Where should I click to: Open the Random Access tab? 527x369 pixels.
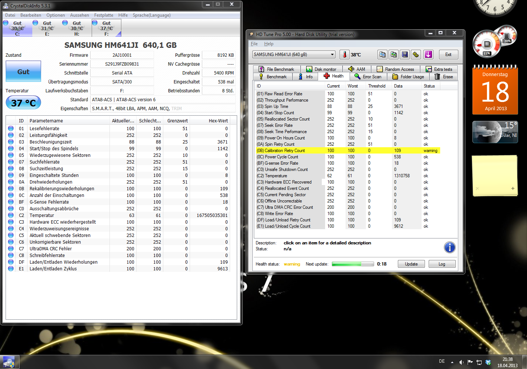[395, 69]
